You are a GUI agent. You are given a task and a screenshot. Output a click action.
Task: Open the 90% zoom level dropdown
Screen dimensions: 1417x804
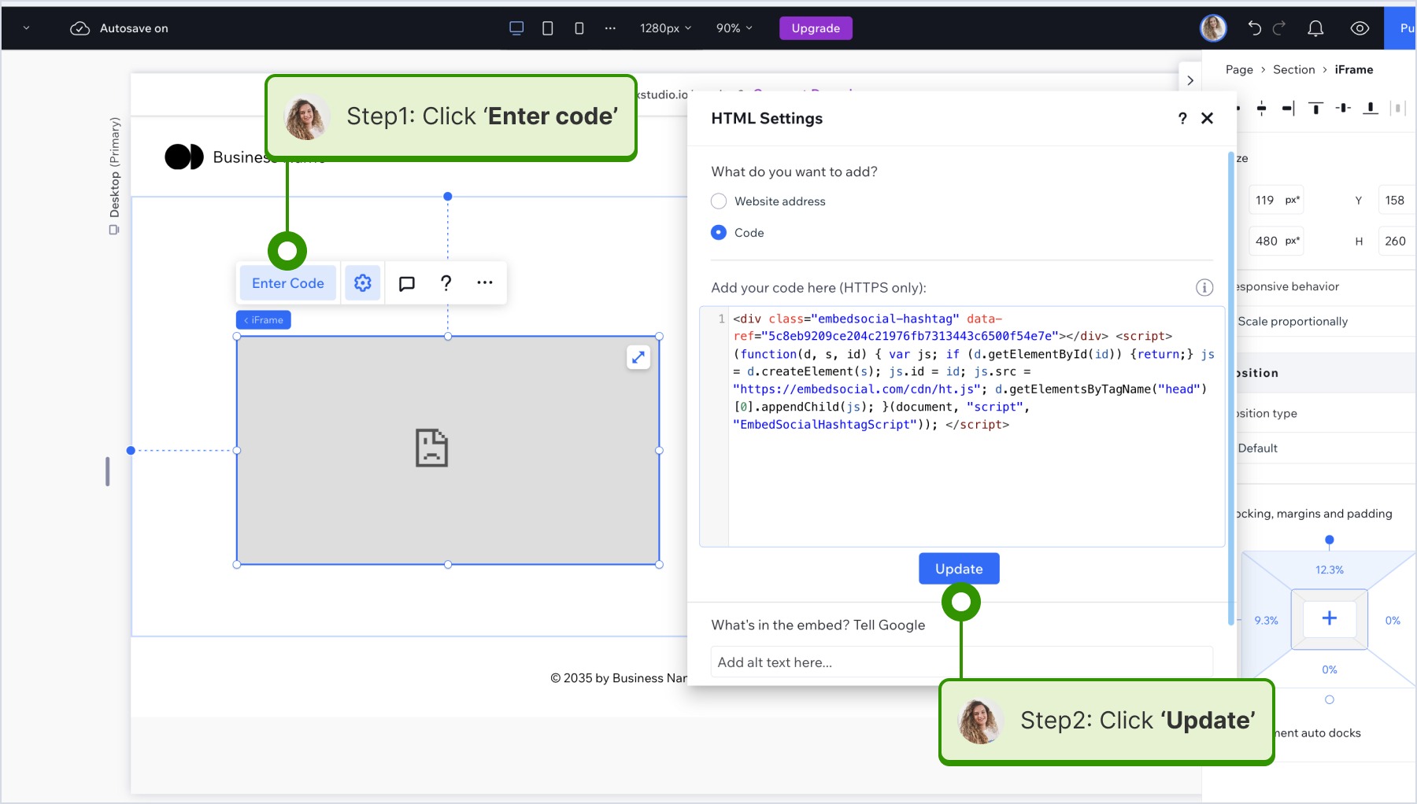coord(734,28)
